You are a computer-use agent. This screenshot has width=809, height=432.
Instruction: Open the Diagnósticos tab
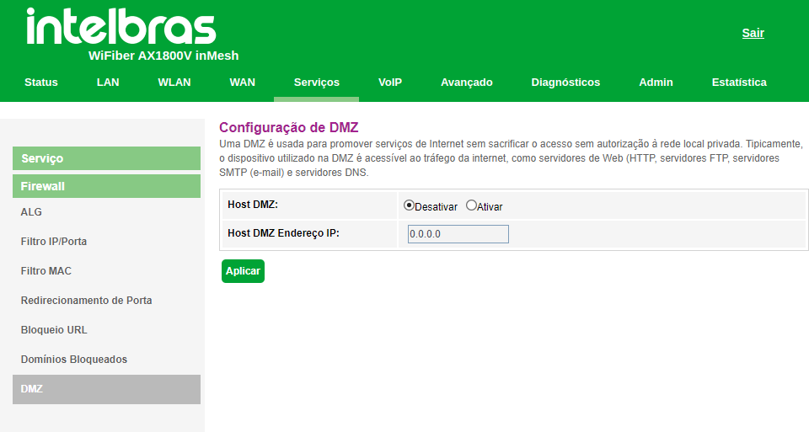565,83
